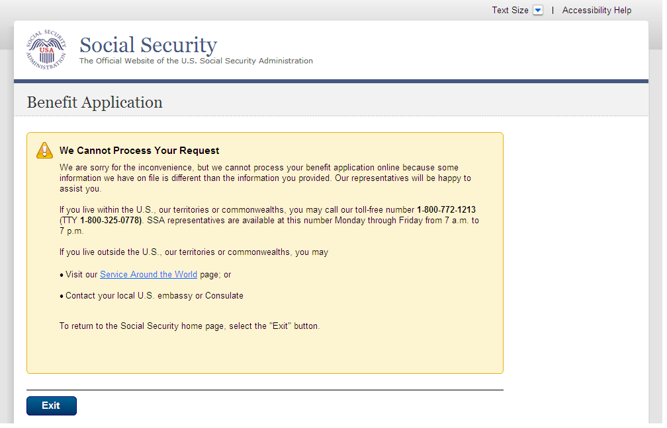The image size is (667, 428).
Task: Click the live outside the U.S. line
Action: pyautogui.click(x=193, y=252)
